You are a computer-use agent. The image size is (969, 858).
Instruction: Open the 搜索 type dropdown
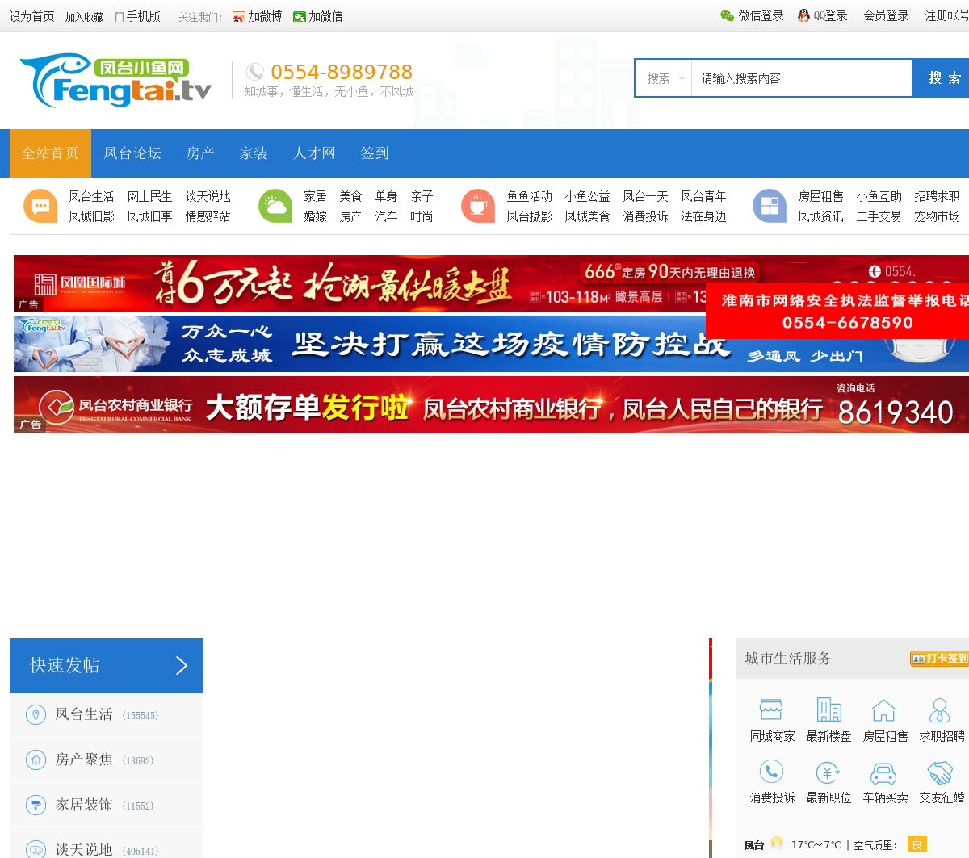click(x=664, y=78)
